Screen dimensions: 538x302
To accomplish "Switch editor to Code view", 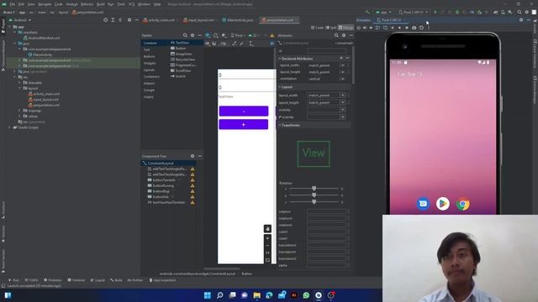I will pyautogui.click(x=317, y=28).
